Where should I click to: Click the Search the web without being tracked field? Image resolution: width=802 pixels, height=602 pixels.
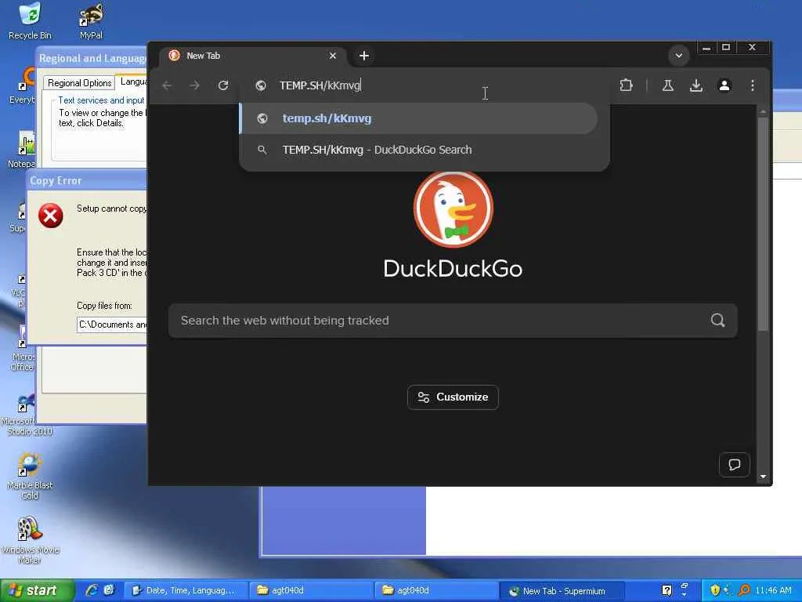click(453, 321)
